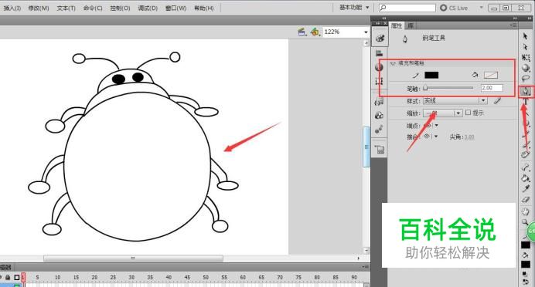Screen dimensions: 535x287
Task: Open the 调试(D) menu
Action: [148, 8]
